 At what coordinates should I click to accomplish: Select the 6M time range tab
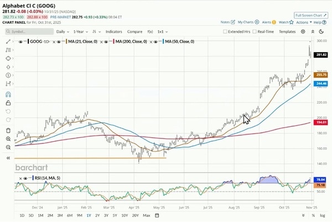[x=70, y=215]
